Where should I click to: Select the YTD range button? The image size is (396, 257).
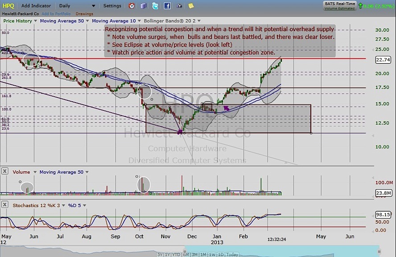pos(176,254)
